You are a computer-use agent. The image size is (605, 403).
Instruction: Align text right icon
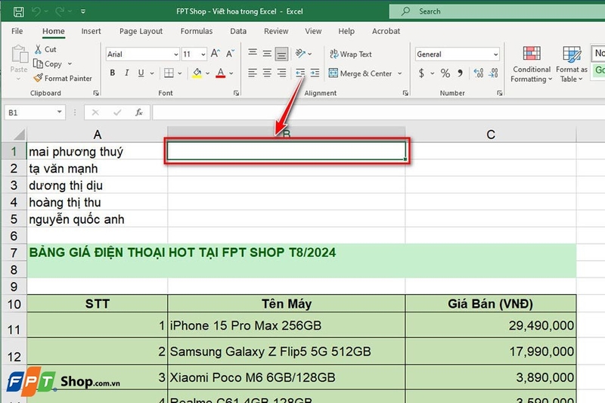281,73
